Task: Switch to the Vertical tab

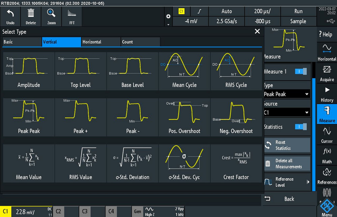Action: pos(61,42)
